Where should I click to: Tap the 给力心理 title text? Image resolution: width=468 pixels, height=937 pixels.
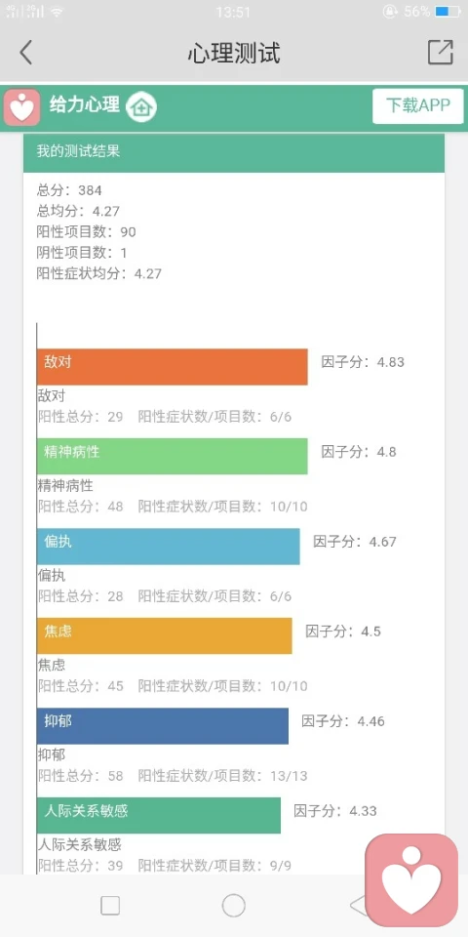(84, 105)
